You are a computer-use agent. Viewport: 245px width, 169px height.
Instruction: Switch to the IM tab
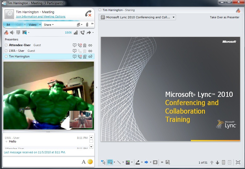coord(8,25)
